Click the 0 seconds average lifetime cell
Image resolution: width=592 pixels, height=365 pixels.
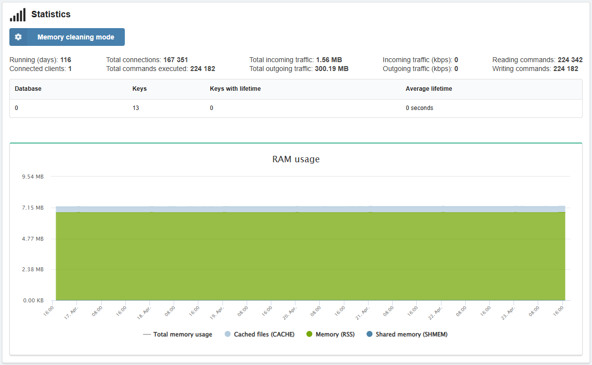(x=419, y=108)
